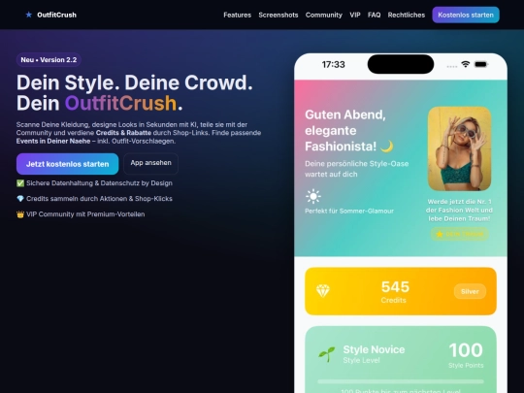Go to the Screenshots section

(x=278, y=15)
